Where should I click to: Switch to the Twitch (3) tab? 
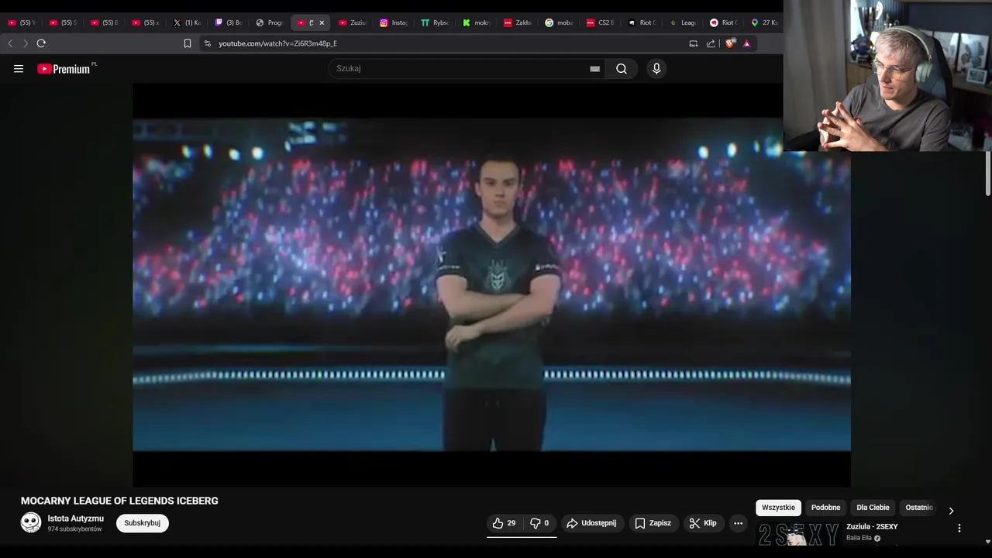point(229,22)
